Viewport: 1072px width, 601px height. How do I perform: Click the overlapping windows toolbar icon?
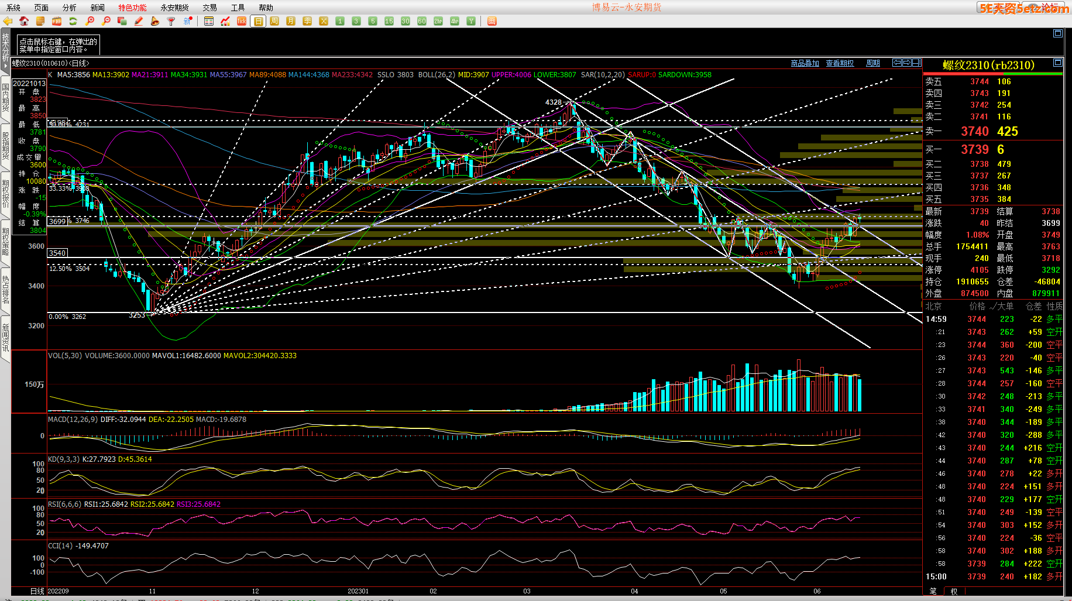tap(122, 21)
